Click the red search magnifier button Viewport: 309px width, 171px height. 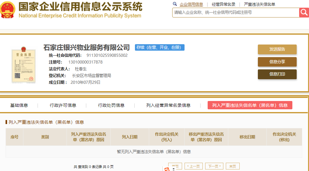point(304,13)
